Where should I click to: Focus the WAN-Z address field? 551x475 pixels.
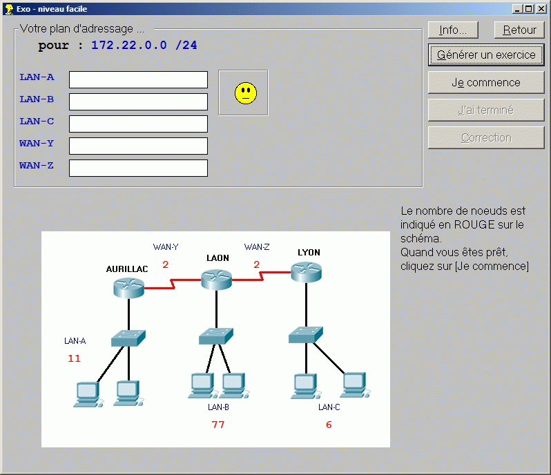click(139, 168)
